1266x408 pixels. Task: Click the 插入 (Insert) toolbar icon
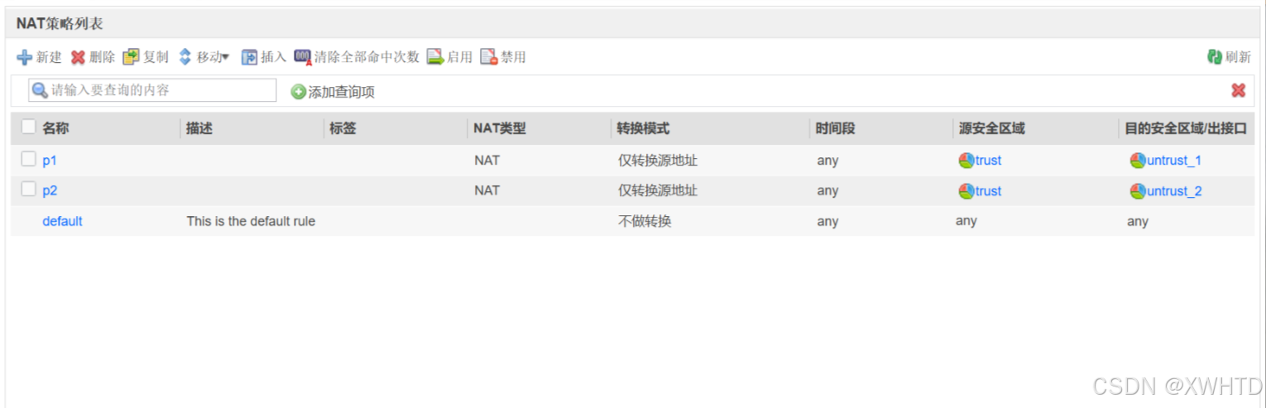(249, 57)
